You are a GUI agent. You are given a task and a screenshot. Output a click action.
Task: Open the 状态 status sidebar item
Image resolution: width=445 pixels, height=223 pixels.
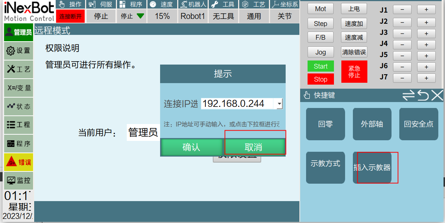click(19, 106)
